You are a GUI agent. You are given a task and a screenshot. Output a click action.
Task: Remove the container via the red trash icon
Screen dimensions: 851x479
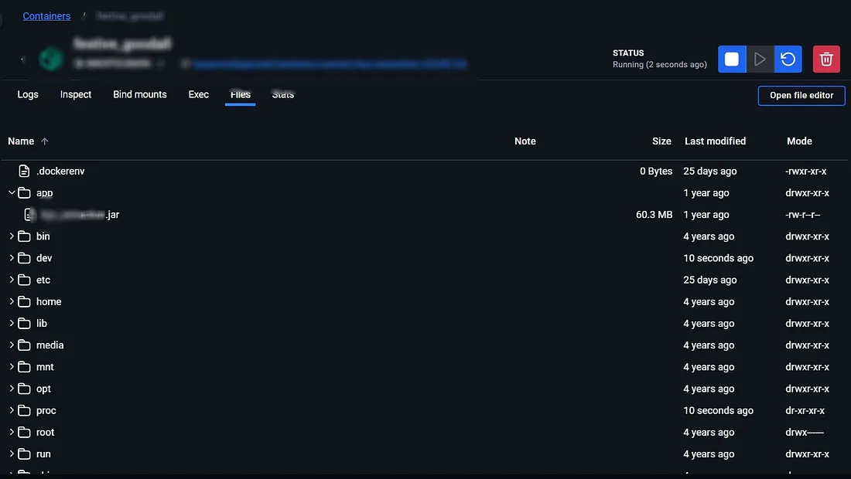pyautogui.click(x=825, y=58)
